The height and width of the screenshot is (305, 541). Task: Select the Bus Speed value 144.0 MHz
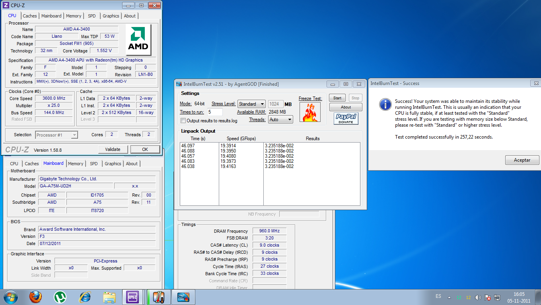54,112
